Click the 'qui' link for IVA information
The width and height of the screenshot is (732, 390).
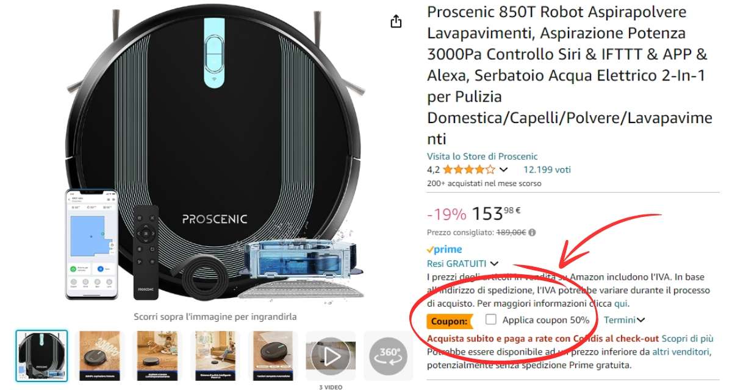tap(620, 303)
